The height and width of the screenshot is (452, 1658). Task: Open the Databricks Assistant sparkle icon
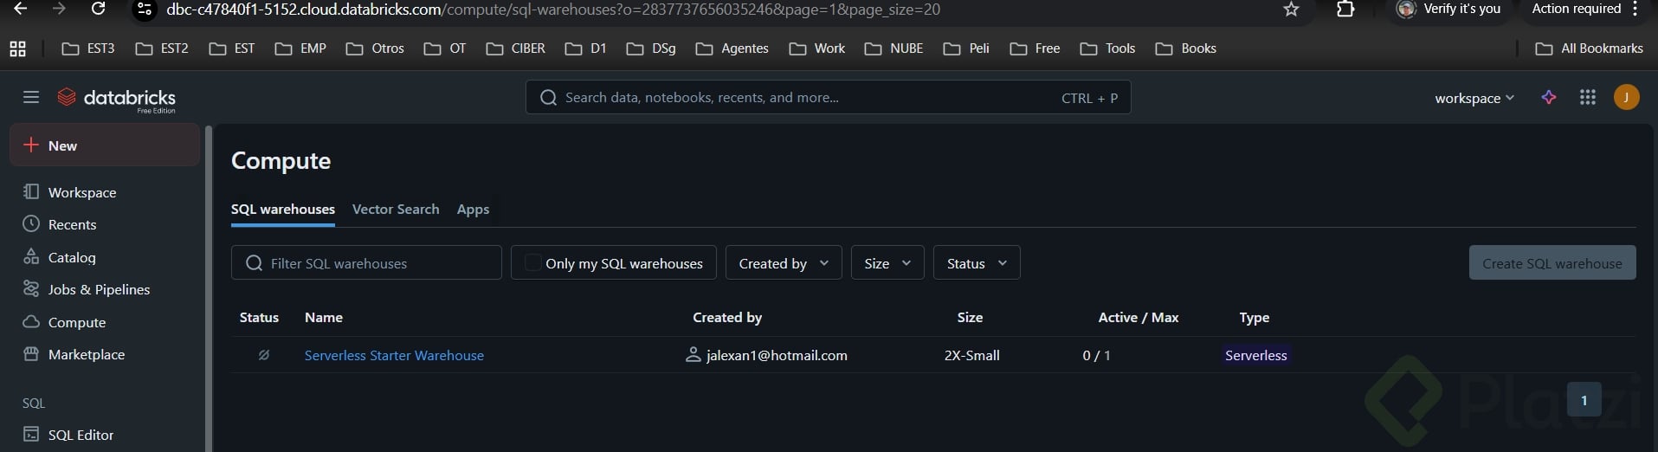pos(1549,97)
